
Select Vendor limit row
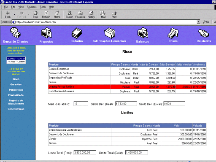pos(127,139)
